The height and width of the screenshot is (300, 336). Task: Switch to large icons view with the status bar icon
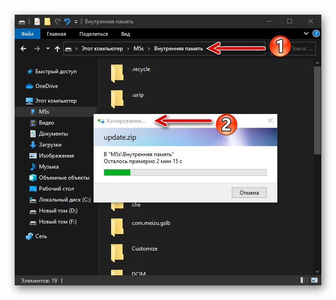[314, 280]
